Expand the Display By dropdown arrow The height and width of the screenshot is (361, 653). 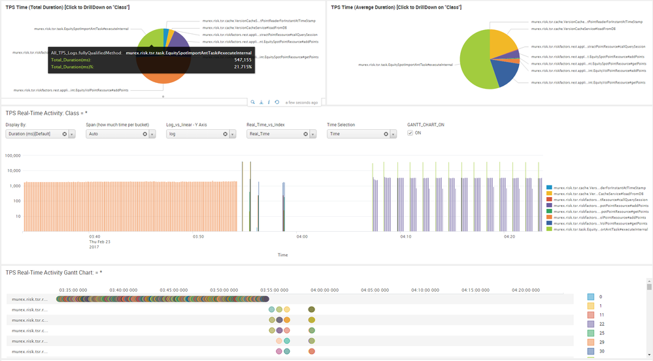click(x=72, y=134)
